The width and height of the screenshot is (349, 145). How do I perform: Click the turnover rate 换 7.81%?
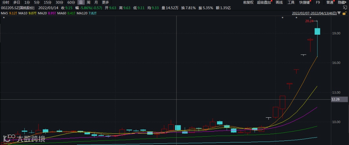[x=188, y=8]
